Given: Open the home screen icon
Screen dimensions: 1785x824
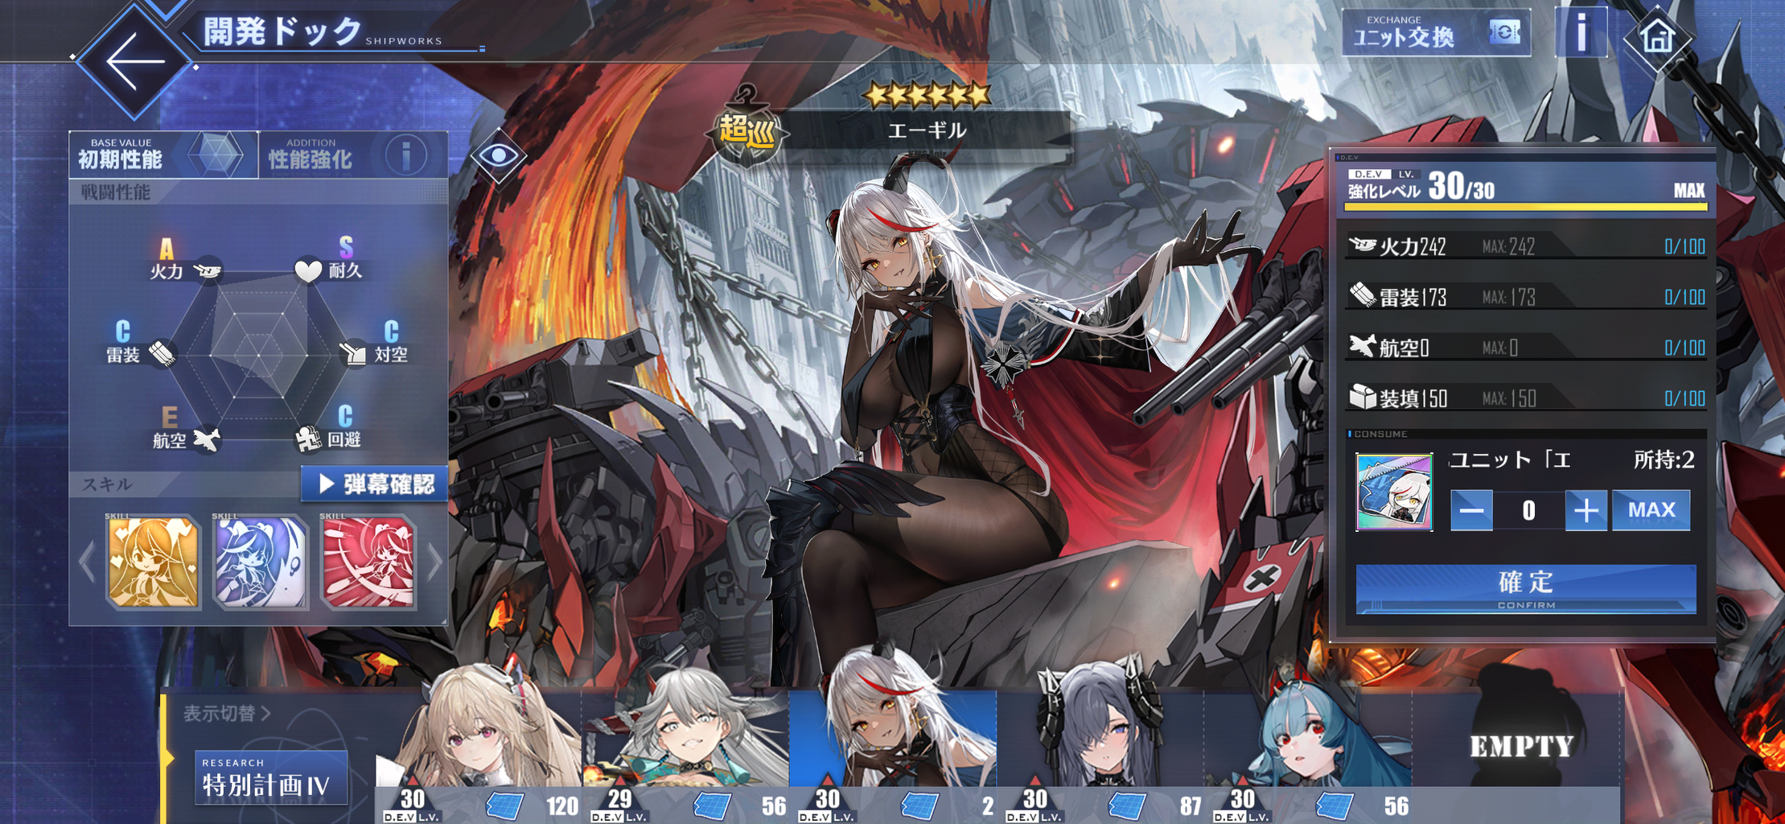Looking at the screenshot, I should point(1657,36).
